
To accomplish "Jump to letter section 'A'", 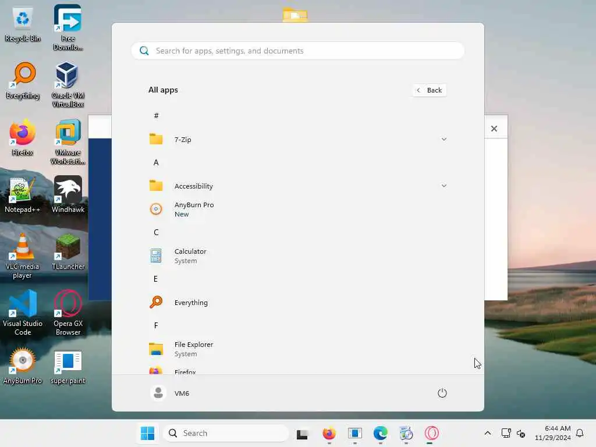I will [156, 163].
